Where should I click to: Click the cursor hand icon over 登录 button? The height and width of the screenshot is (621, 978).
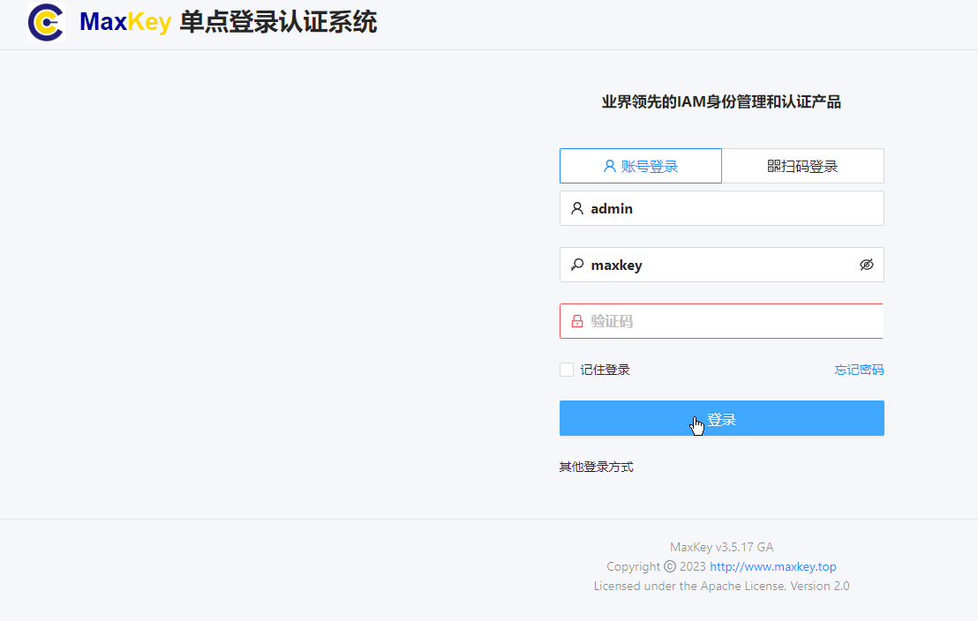tap(697, 424)
